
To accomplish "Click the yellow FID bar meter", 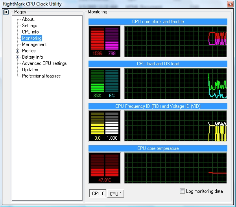I will coord(97,123).
